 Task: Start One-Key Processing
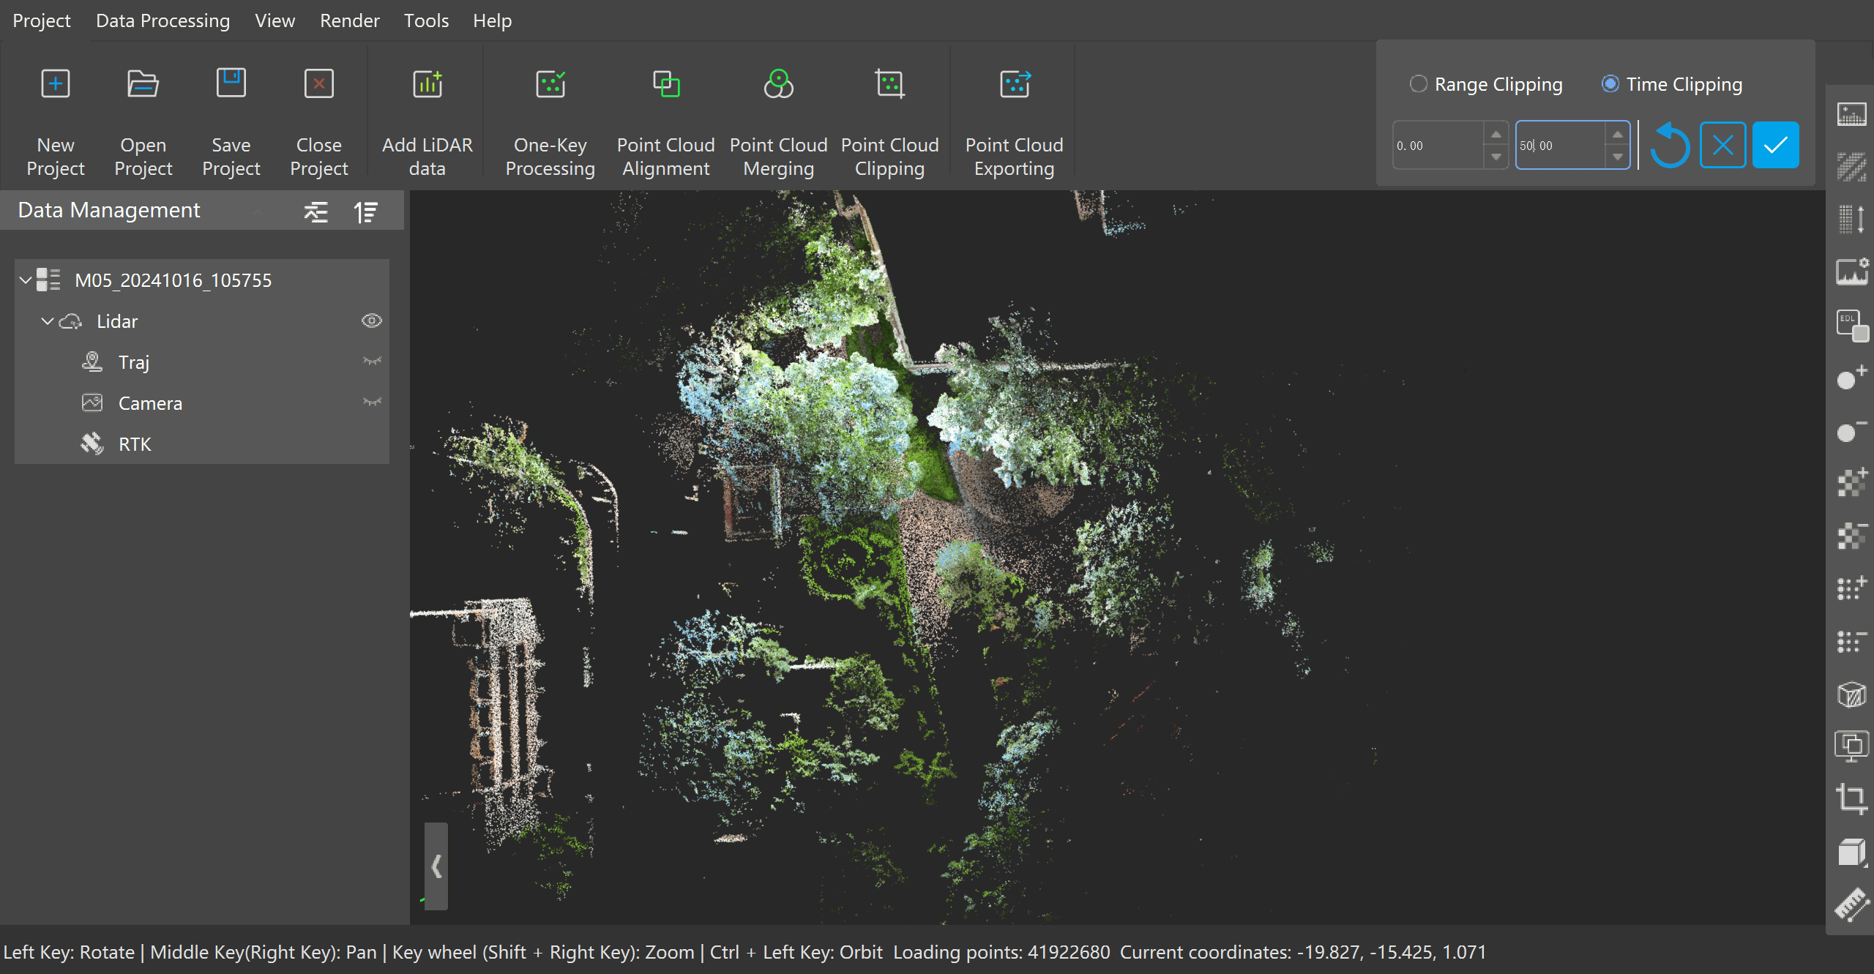pyautogui.click(x=550, y=84)
